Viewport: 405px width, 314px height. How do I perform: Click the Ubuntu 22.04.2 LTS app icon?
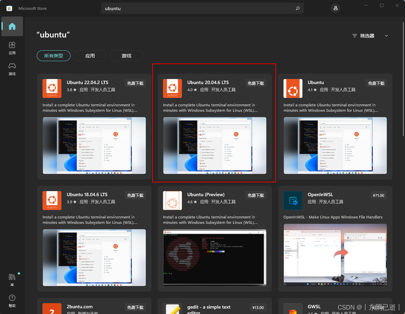point(52,88)
